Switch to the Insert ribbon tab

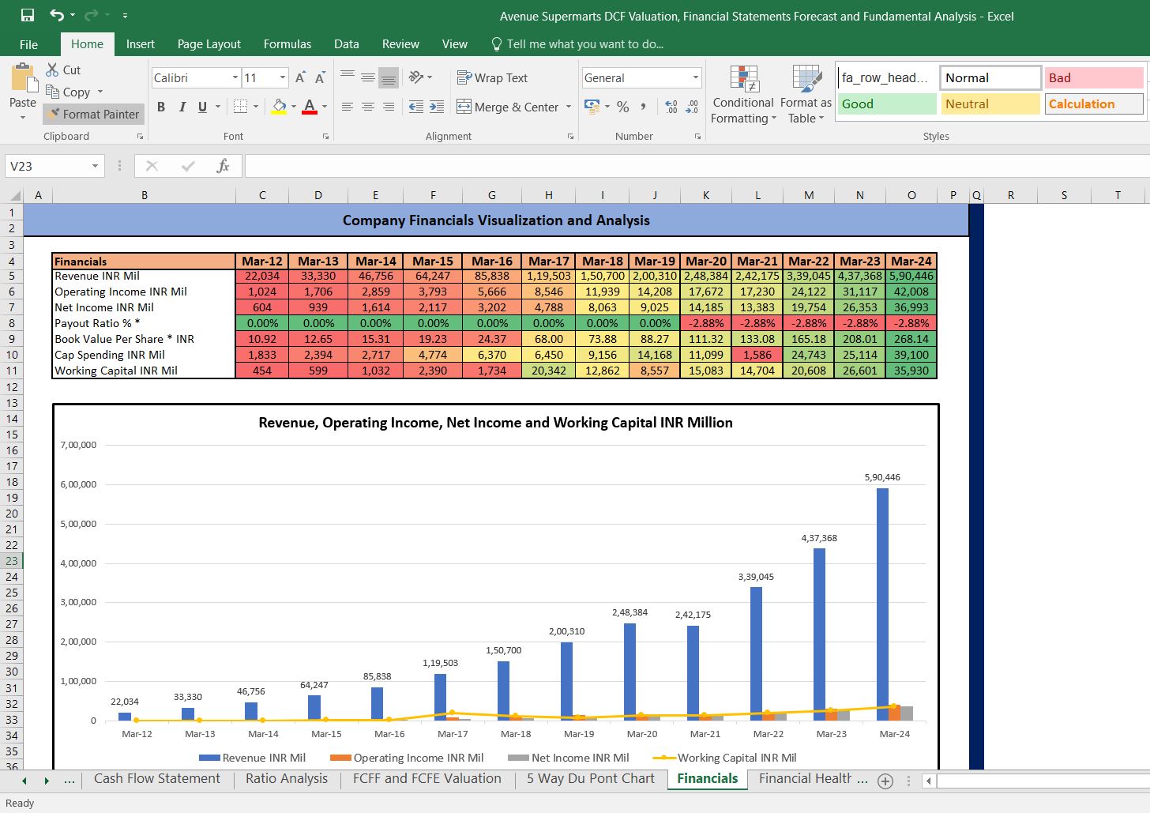tap(141, 44)
